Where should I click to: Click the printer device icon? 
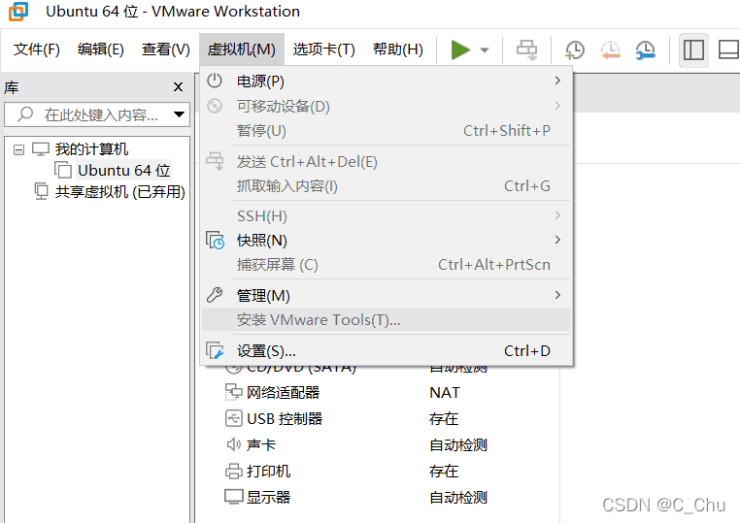tap(234, 471)
